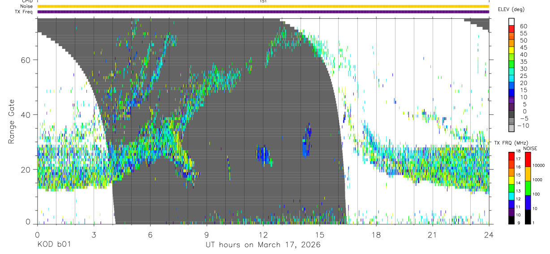Click the x-axis tick label '18'
The width and height of the screenshot is (550, 254).
pyautogui.click(x=376, y=235)
